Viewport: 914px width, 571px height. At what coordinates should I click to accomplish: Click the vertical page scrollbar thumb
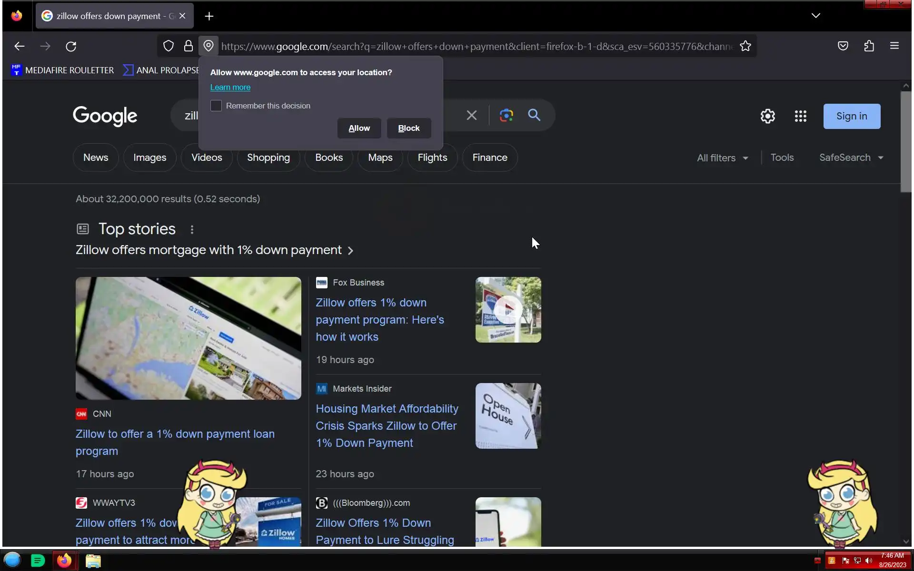click(x=905, y=141)
